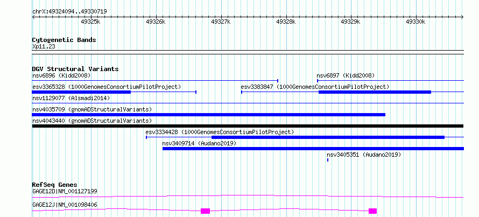This screenshot has height=217, width=479.
Task: Open the RefSeq Genes track heading
Action: (x=55, y=185)
